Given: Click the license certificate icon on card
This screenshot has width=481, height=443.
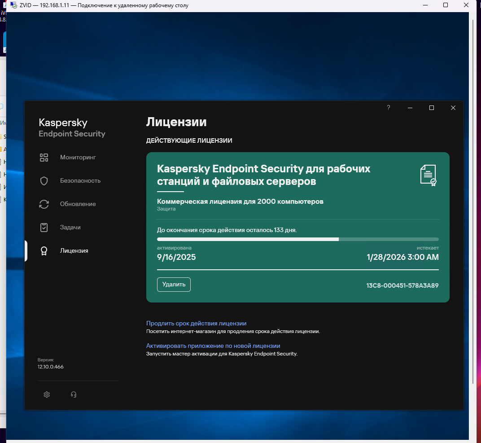Looking at the screenshot, I should click(428, 175).
